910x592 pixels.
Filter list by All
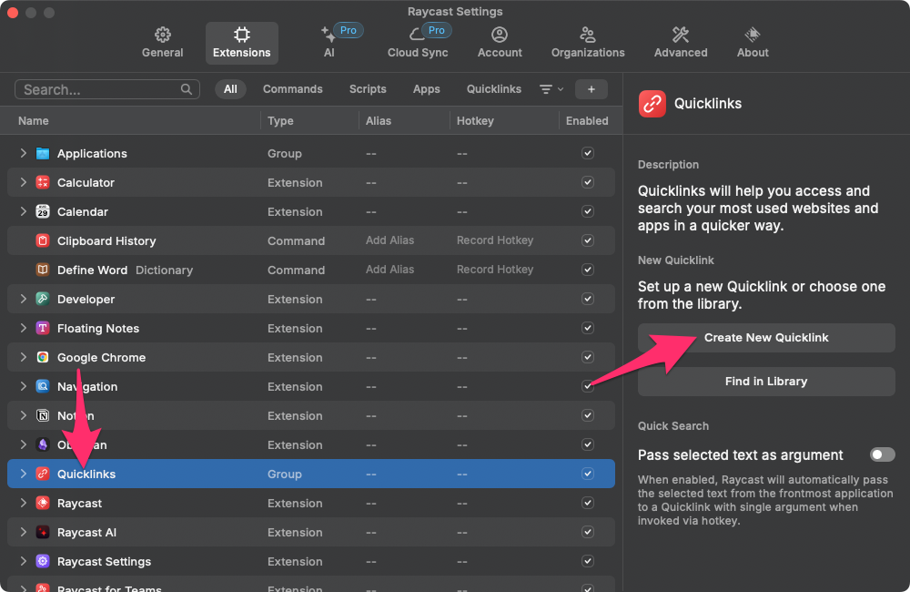point(230,89)
